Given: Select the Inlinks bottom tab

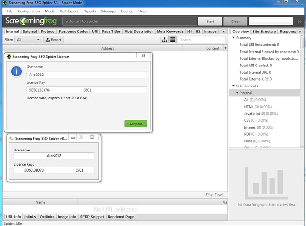Looking at the screenshot, I should point(30,217).
